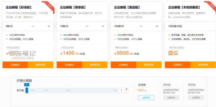Click the NEW ribbon on 本地部署版 card

(212, 5)
